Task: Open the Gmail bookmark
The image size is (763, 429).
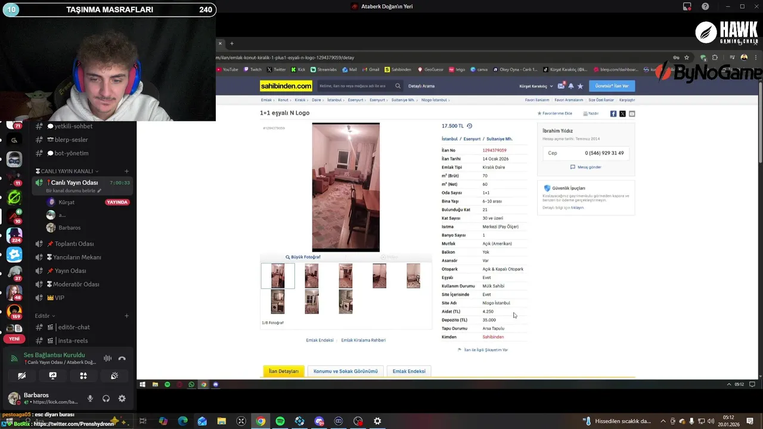Action: pyautogui.click(x=371, y=69)
